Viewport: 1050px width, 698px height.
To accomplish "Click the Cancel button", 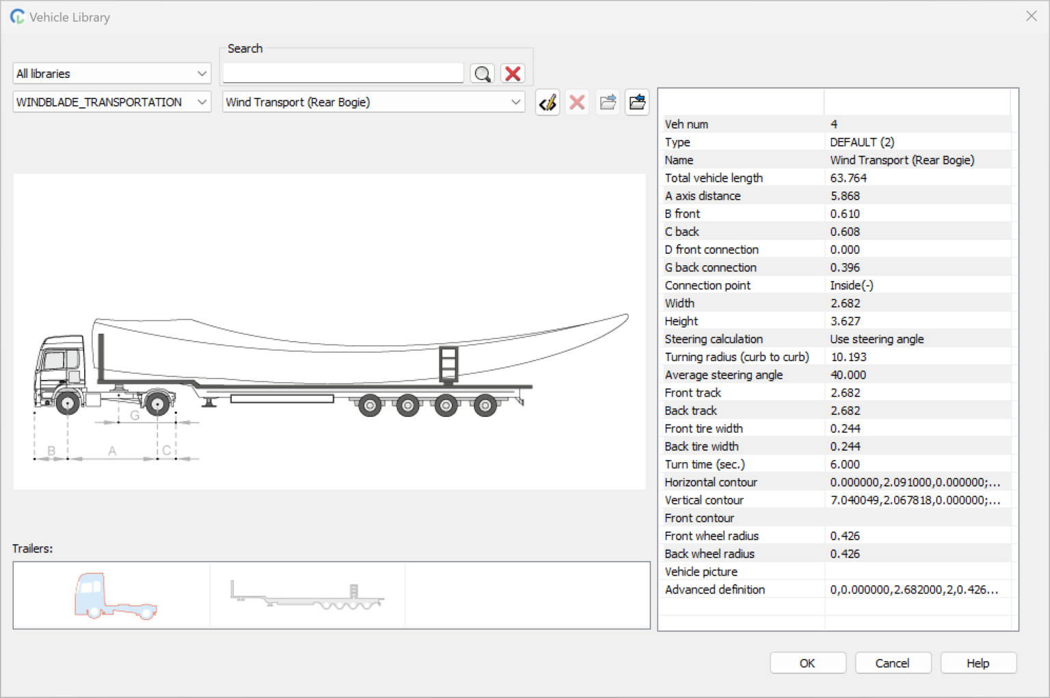I will tap(892, 663).
